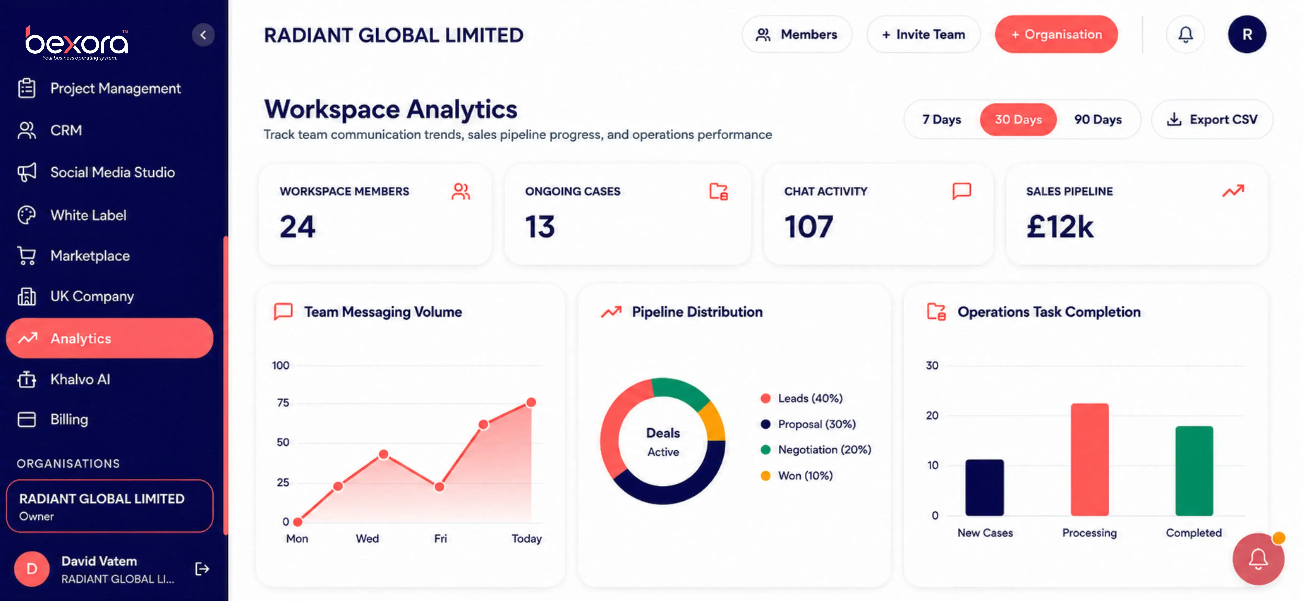Screen dimensions: 1303x601
Task: Click the Negotiation (20%) legend swatch
Action: (765, 449)
